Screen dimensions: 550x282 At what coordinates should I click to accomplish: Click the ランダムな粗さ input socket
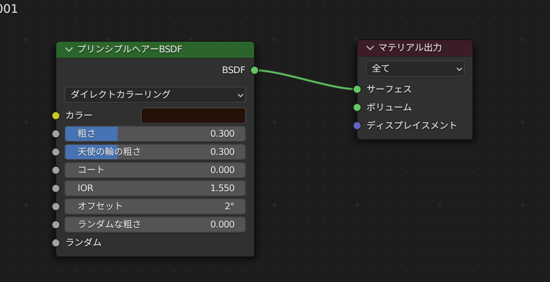coord(56,224)
